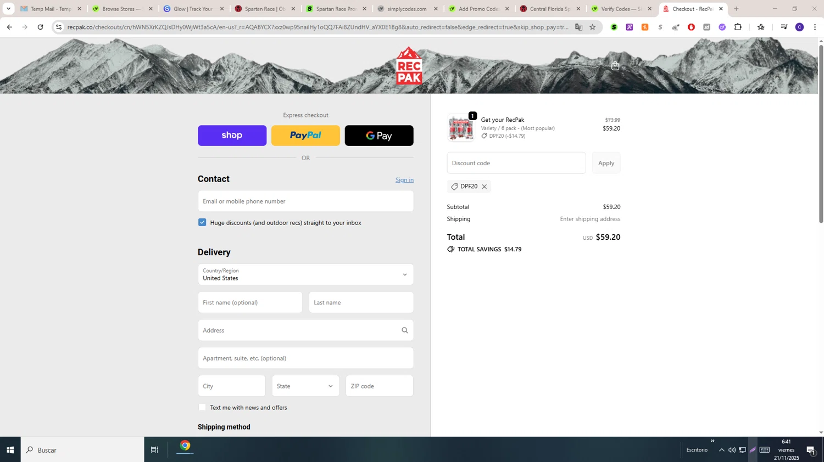Screen dimensions: 824x462
Task: Click the address search magnifier icon
Action: click(405, 330)
